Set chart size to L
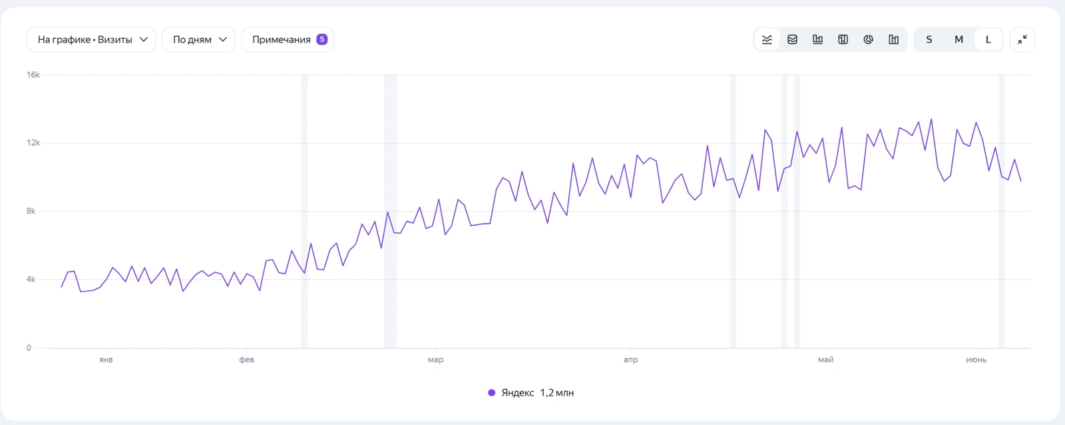1065x425 pixels. [x=988, y=40]
